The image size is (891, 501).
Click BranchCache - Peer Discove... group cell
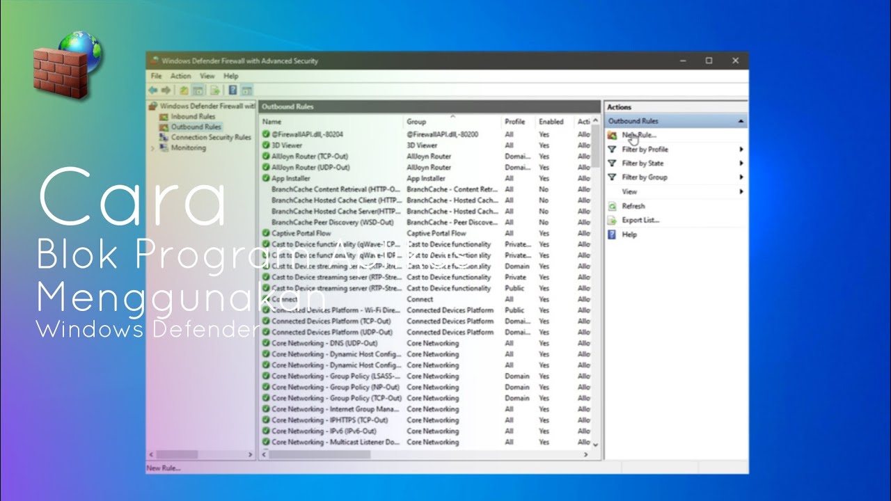(452, 222)
